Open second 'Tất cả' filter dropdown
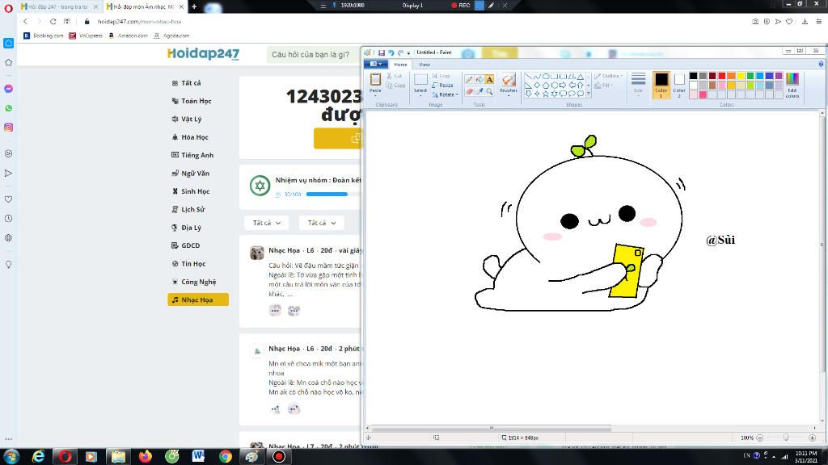The image size is (828, 465). (322, 223)
